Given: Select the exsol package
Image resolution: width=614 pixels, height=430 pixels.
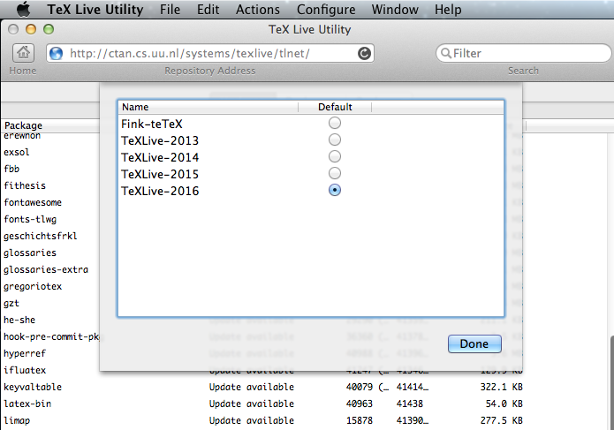Looking at the screenshot, I should 17,152.
